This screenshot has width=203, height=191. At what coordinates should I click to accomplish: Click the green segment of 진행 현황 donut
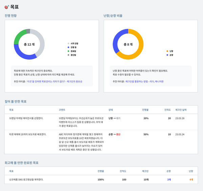point(19,36)
